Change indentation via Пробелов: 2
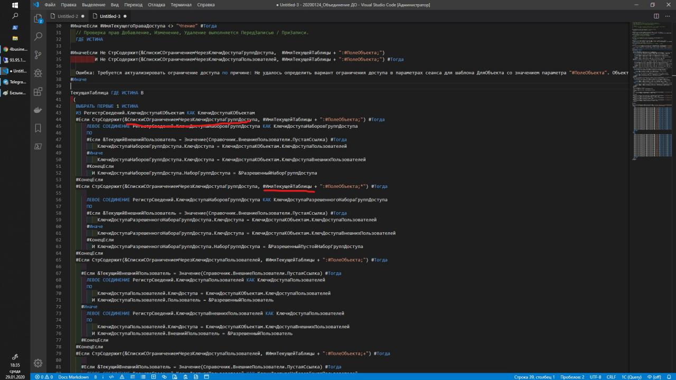 click(572, 377)
